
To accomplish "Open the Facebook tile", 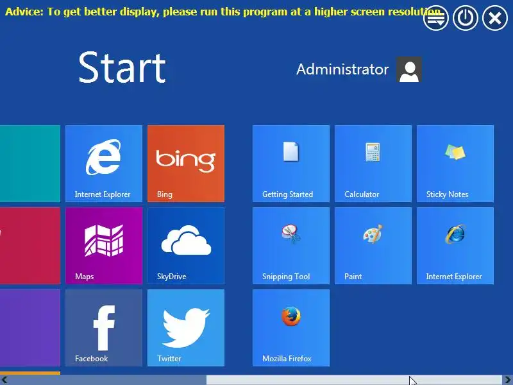I will (x=104, y=328).
